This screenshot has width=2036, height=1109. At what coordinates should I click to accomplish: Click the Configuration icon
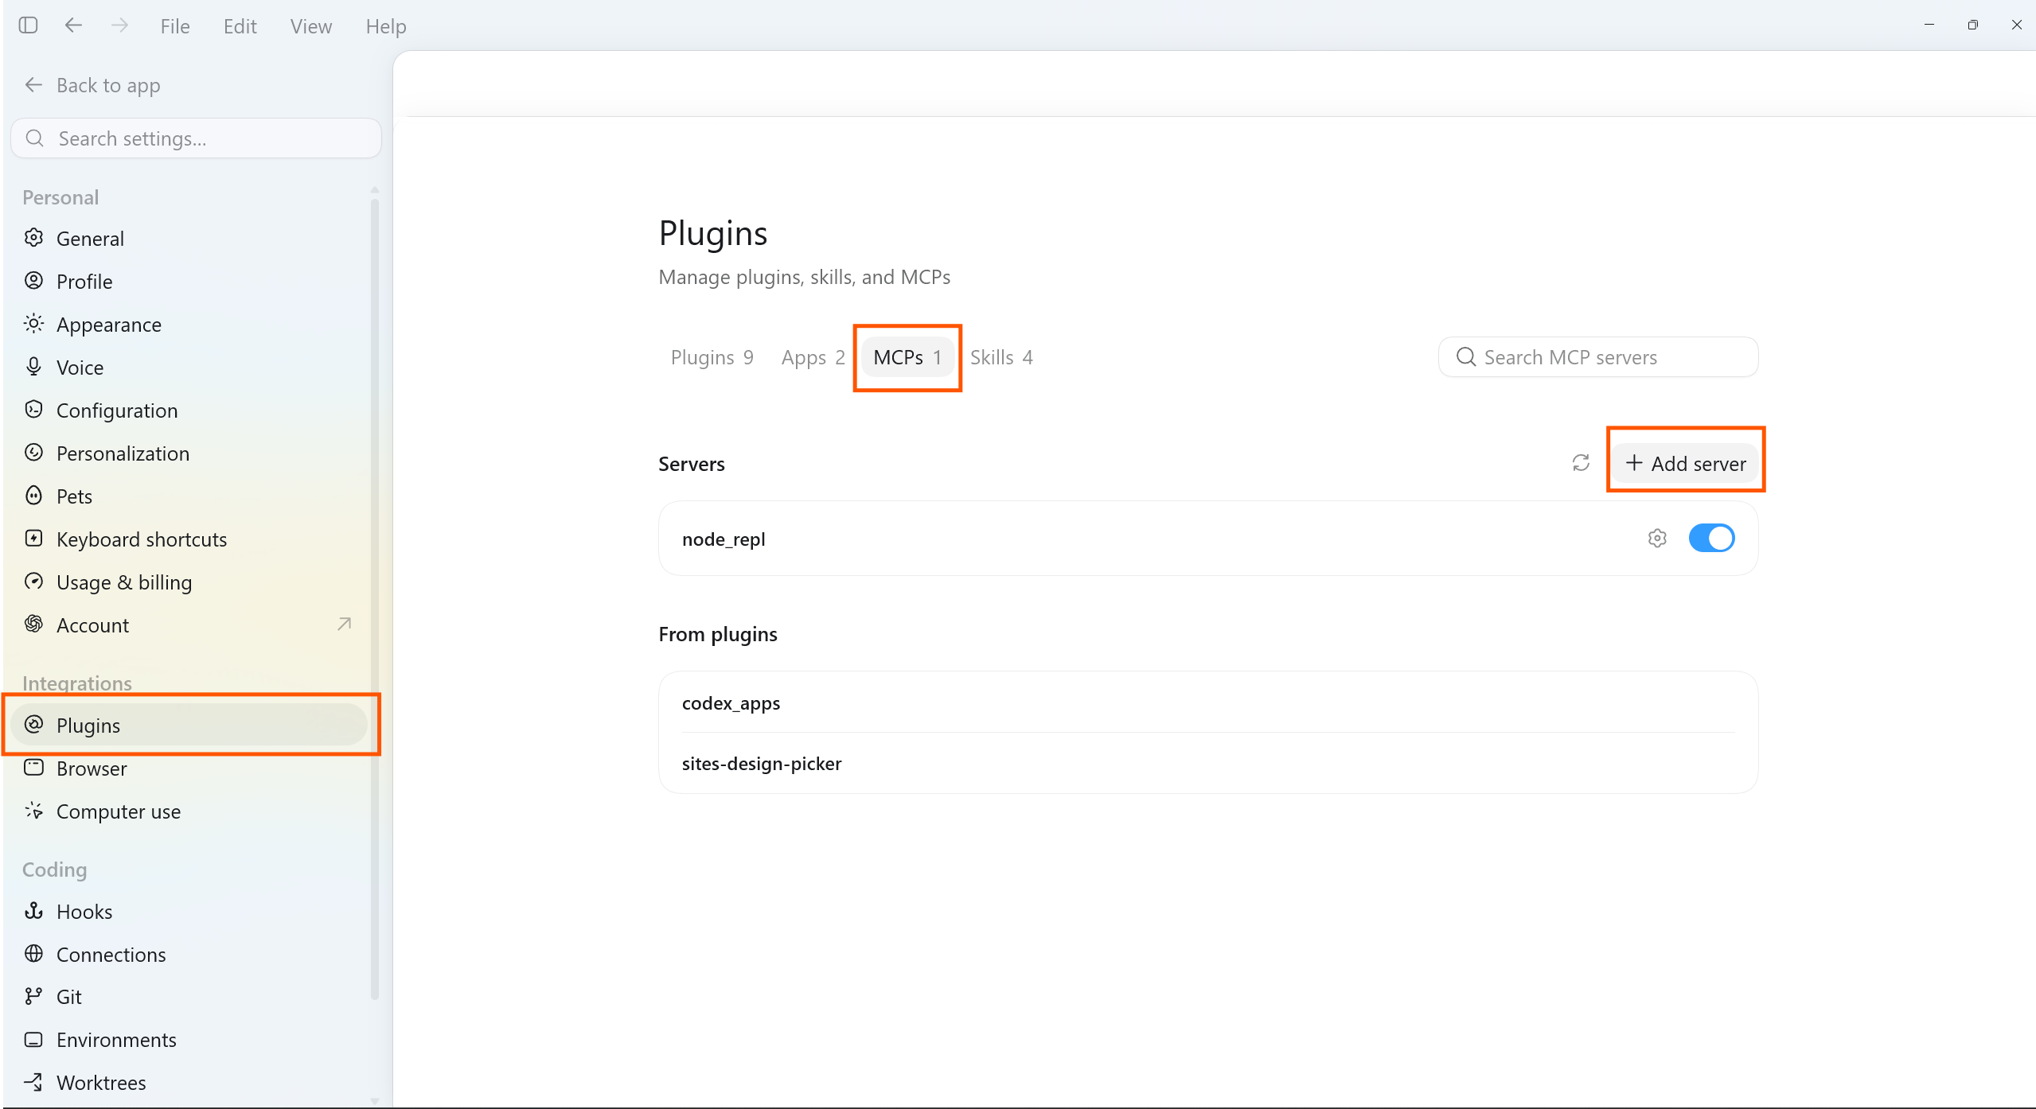point(33,410)
